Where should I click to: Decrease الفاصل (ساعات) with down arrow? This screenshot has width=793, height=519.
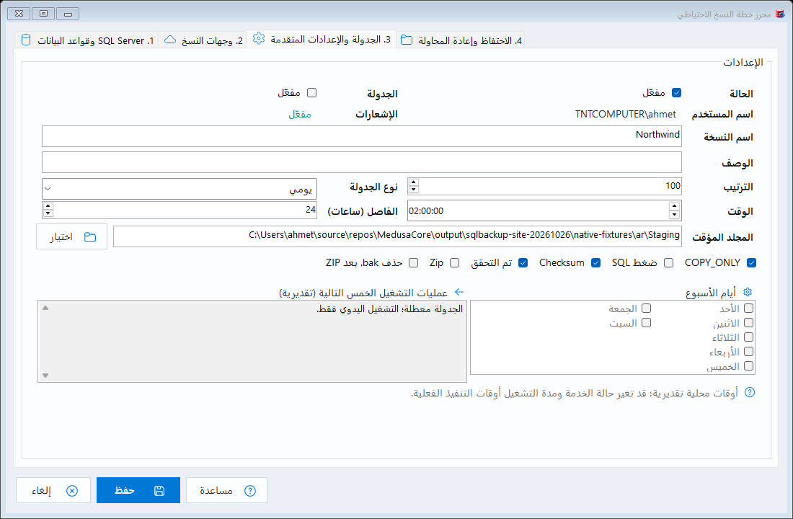48,213
